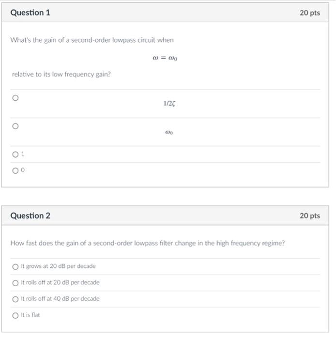Select 'It grows at 20 dB per decade'
Screen dimensions: 336x339
[15, 266]
